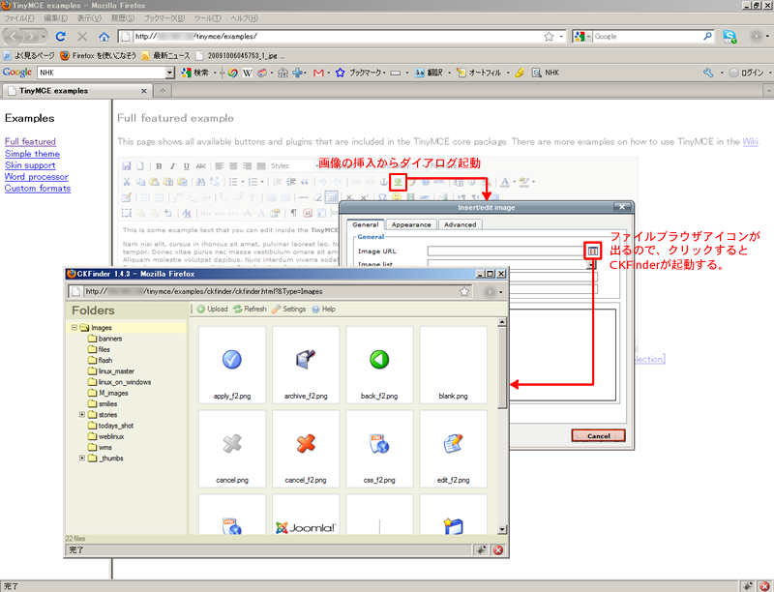Click the Gmail icon in the Google toolbar
Screen dimensions: 774x592
click(318, 73)
